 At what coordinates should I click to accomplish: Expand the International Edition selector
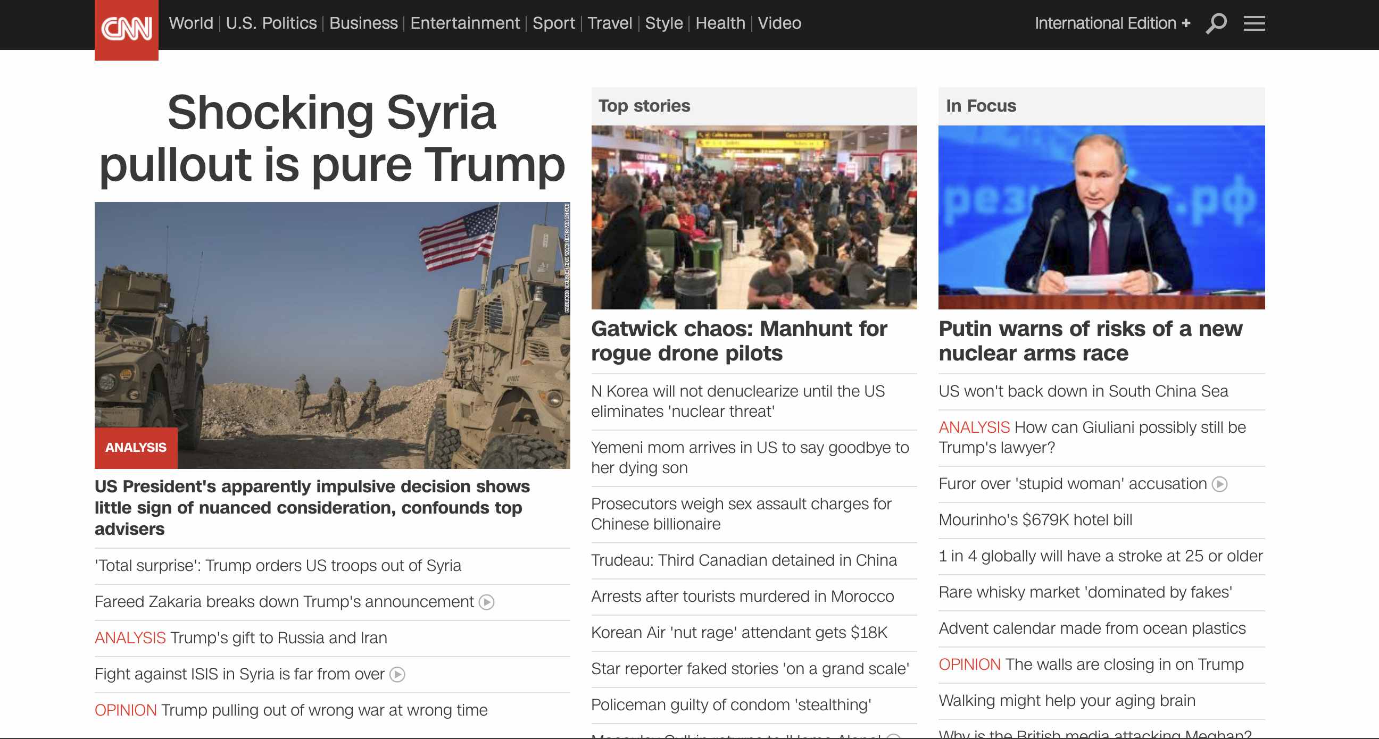[1112, 23]
